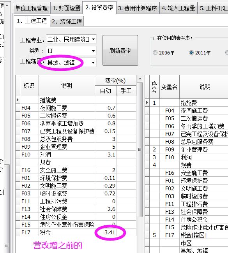Click scroll-up arrow of left rate table
Viewport: 228px width, 253px height.
(140, 79)
